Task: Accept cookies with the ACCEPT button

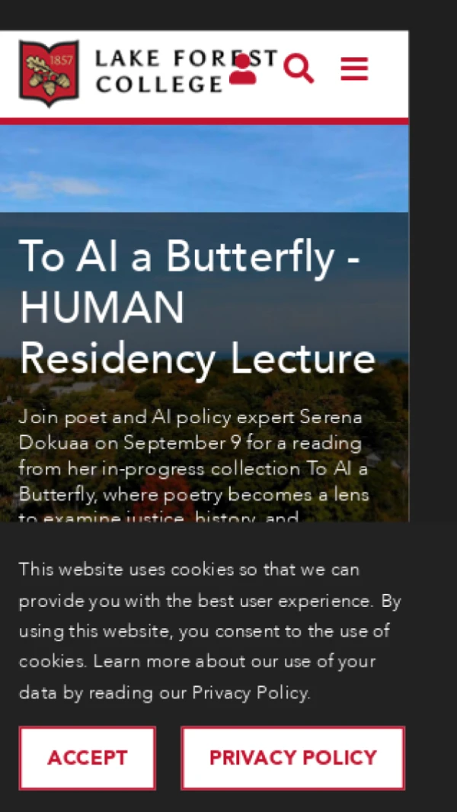Action: (x=87, y=758)
